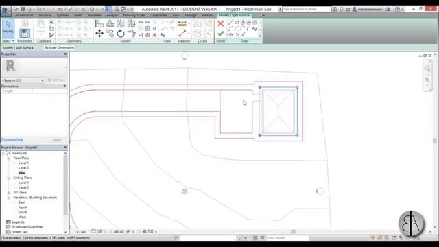This screenshot has width=439, height=247.
Task: Open Level 1 under Ceiling Plans
Action: 23,183
